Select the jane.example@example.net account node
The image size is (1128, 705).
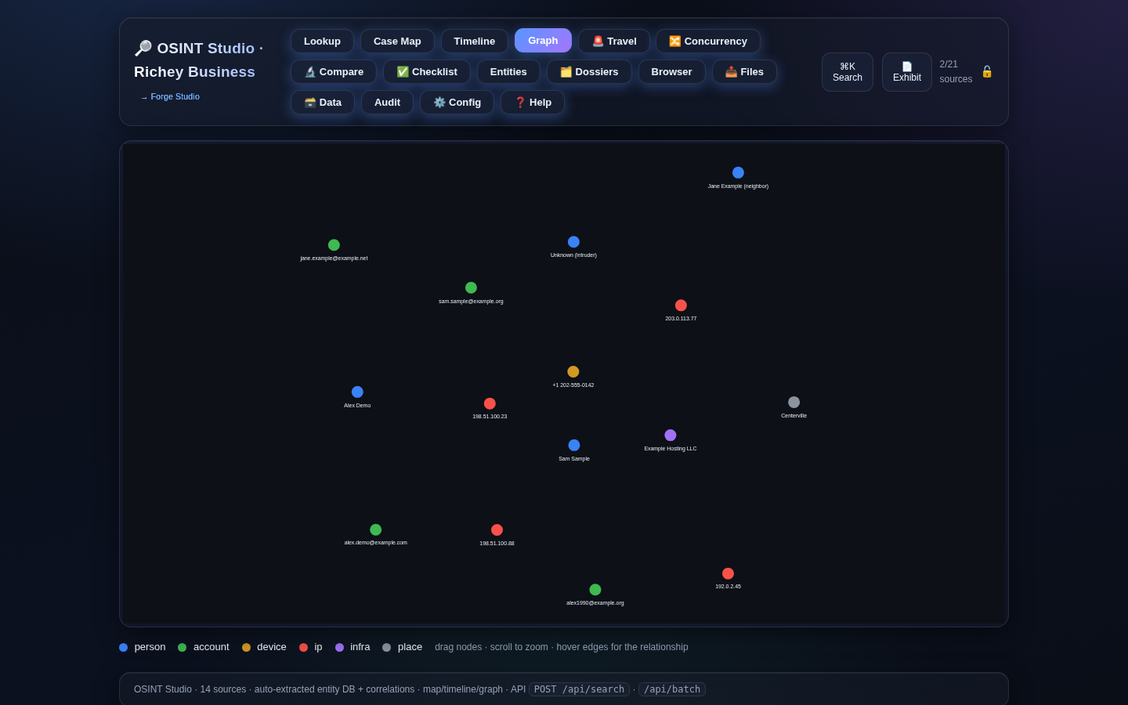point(334,245)
